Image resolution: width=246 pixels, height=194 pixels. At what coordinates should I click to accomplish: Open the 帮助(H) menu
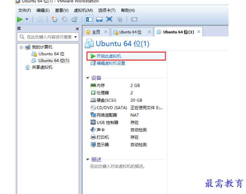pos(128,10)
